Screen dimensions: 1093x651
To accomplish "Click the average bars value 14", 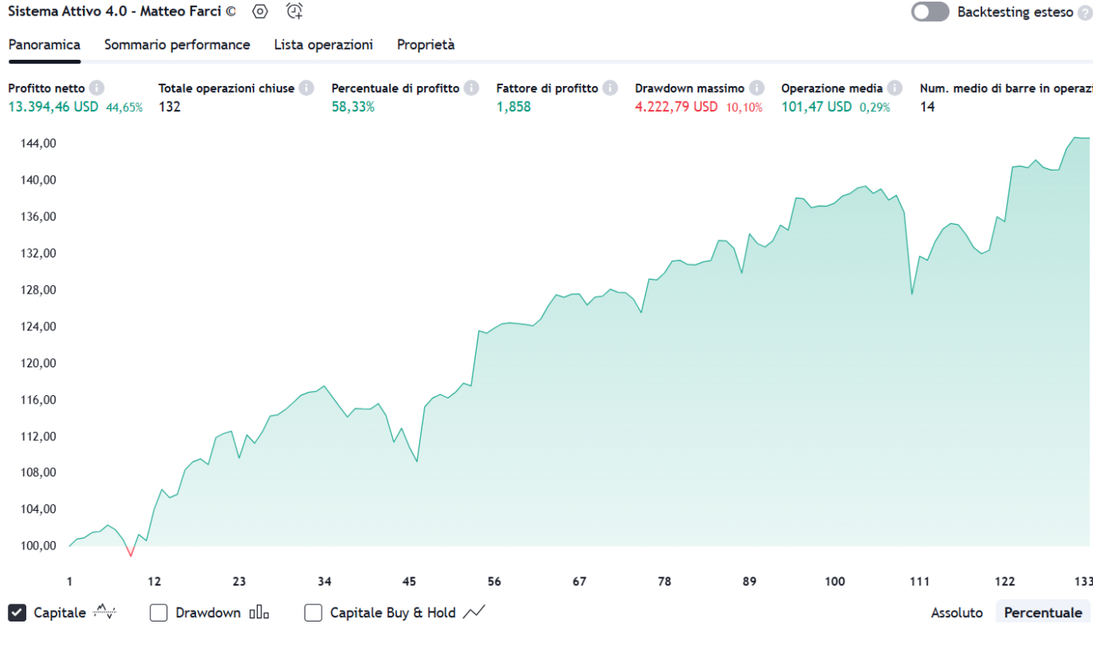I will 927,107.
